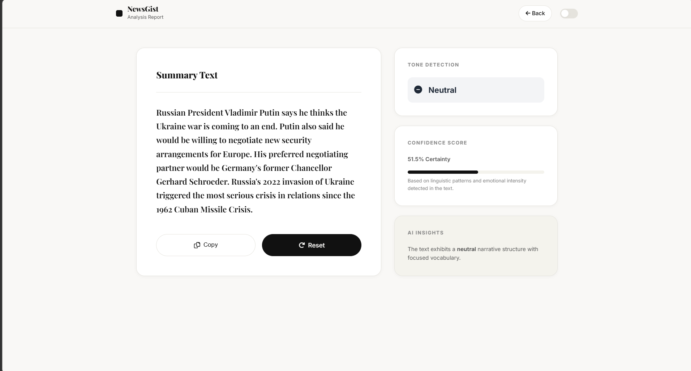Viewport: 691px width, 371px height.
Task: Click the Back button
Action: click(535, 13)
